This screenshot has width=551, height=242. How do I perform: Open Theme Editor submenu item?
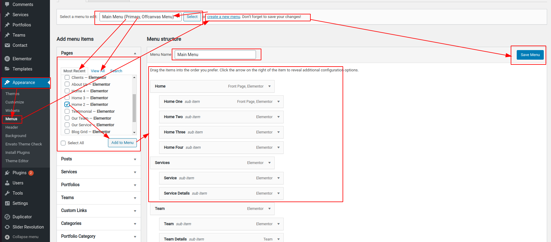[17, 161]
